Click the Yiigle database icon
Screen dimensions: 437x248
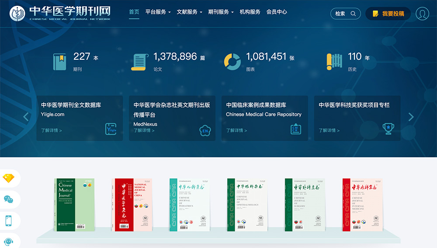click(111, 129)
